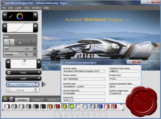Click the clipboard icon on LAVteam.t.. layer

(x=32, y=85)
